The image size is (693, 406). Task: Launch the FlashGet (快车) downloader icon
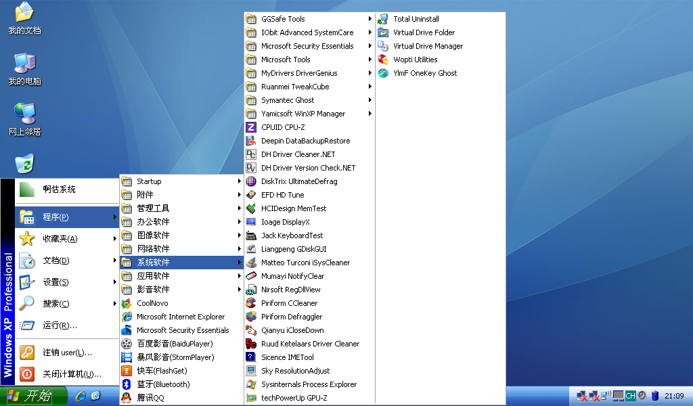coord(127,371)
